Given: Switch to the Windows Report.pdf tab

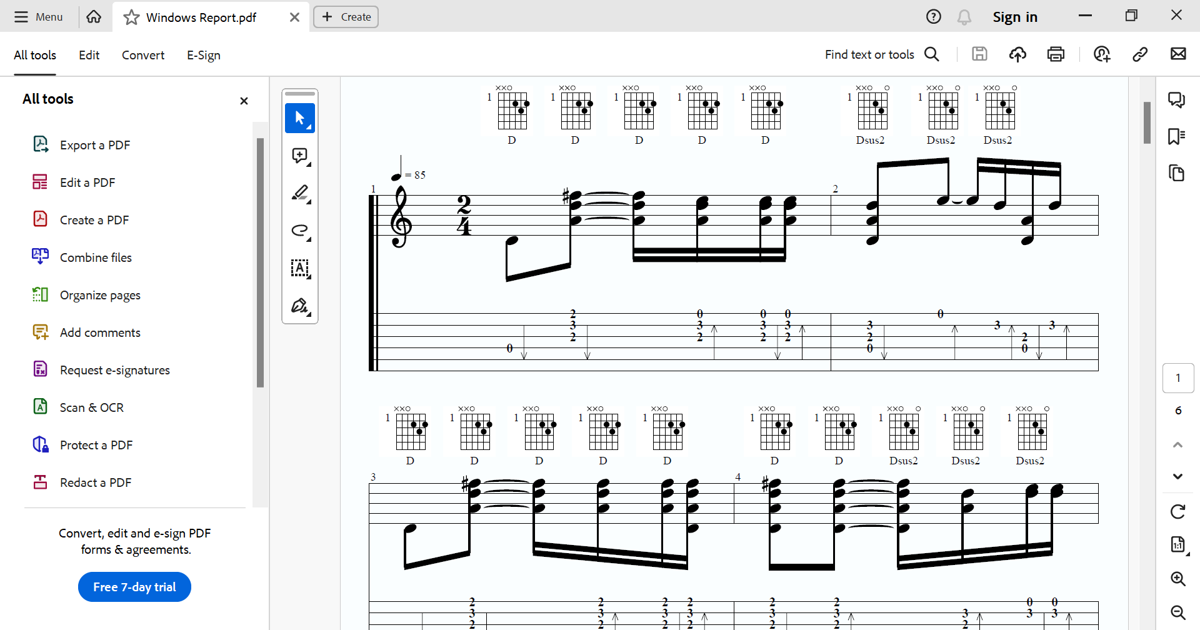Looking at the screenshot, I should pyautogui.click(x=211, y=17).
